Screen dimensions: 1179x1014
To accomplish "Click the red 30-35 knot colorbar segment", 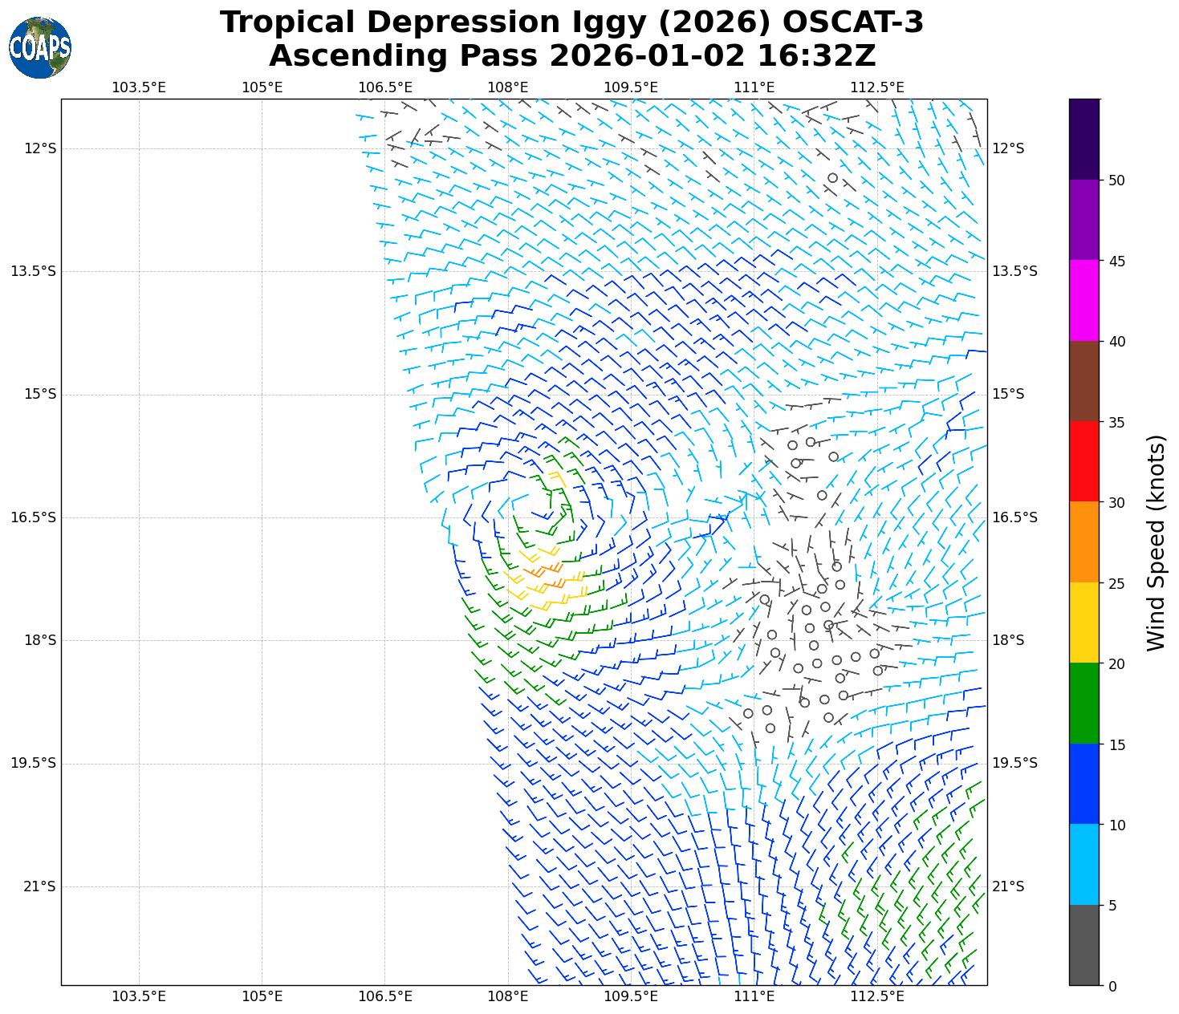I will click(1083, 461).
